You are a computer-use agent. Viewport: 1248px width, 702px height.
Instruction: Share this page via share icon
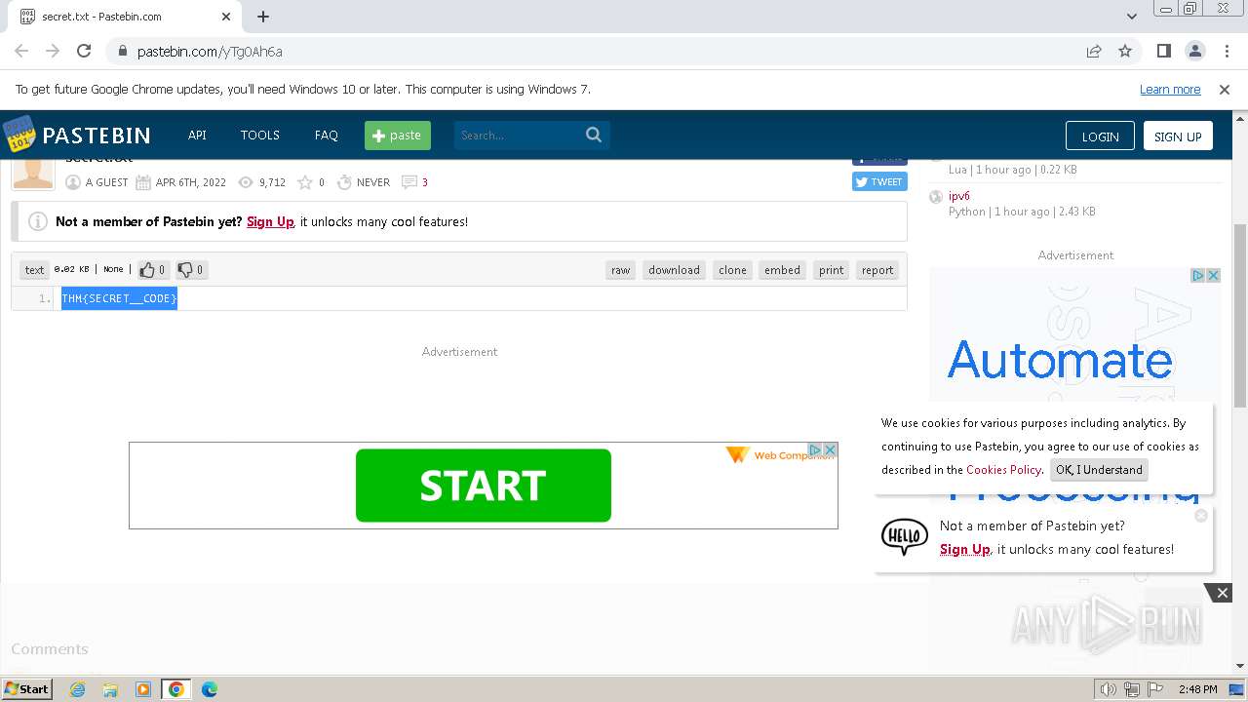[x=1094, y=51]
